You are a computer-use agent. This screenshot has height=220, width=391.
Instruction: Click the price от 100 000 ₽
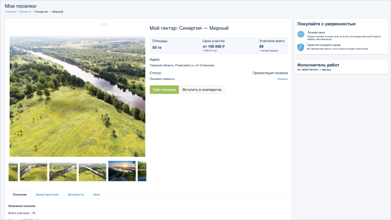214,47
